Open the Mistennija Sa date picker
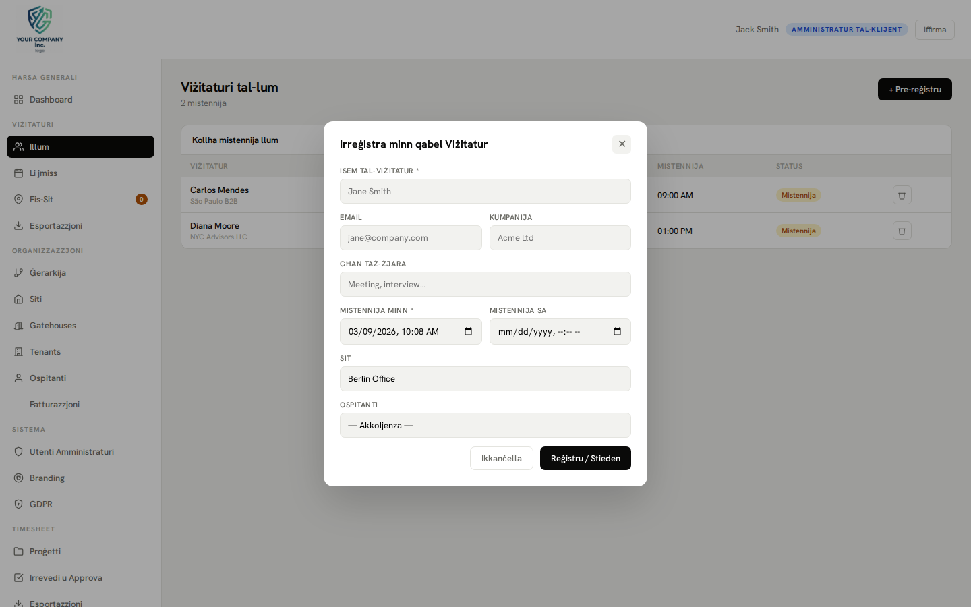Screen dimensions: 971x607 pos(616,331)
